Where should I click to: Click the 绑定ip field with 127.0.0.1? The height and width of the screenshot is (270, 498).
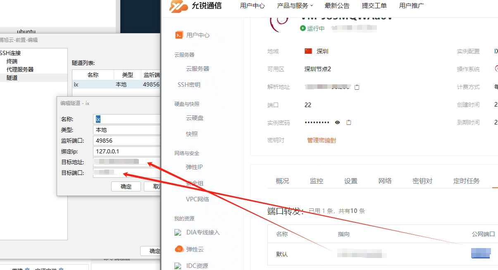click(126, 151)
